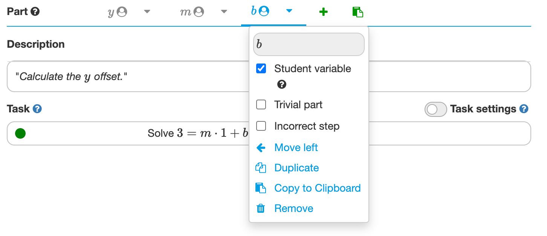Click the green paste-from-clipboard icon in part bar
Viewport: 547px width, 236px height.
[x=357, y=11]
